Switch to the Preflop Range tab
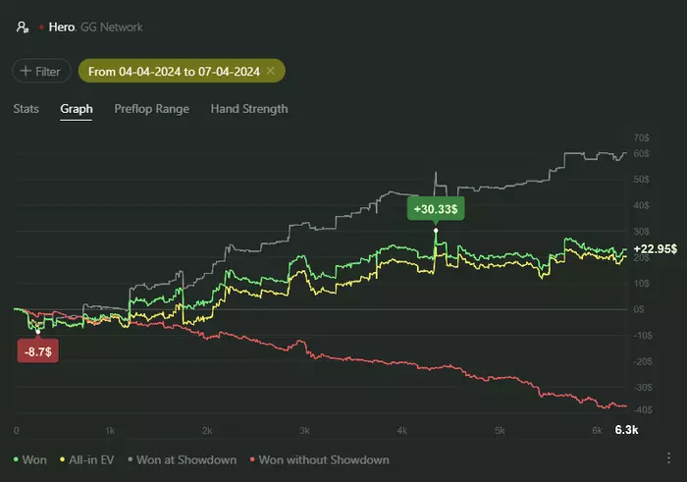 (x=151, y=109)
